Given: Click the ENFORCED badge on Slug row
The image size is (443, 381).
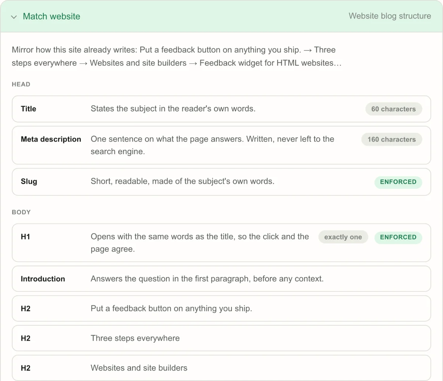Looking at the screenshot, I should [398, 182].
